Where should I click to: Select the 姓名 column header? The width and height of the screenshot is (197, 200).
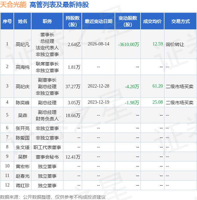(x=23, y=21)
